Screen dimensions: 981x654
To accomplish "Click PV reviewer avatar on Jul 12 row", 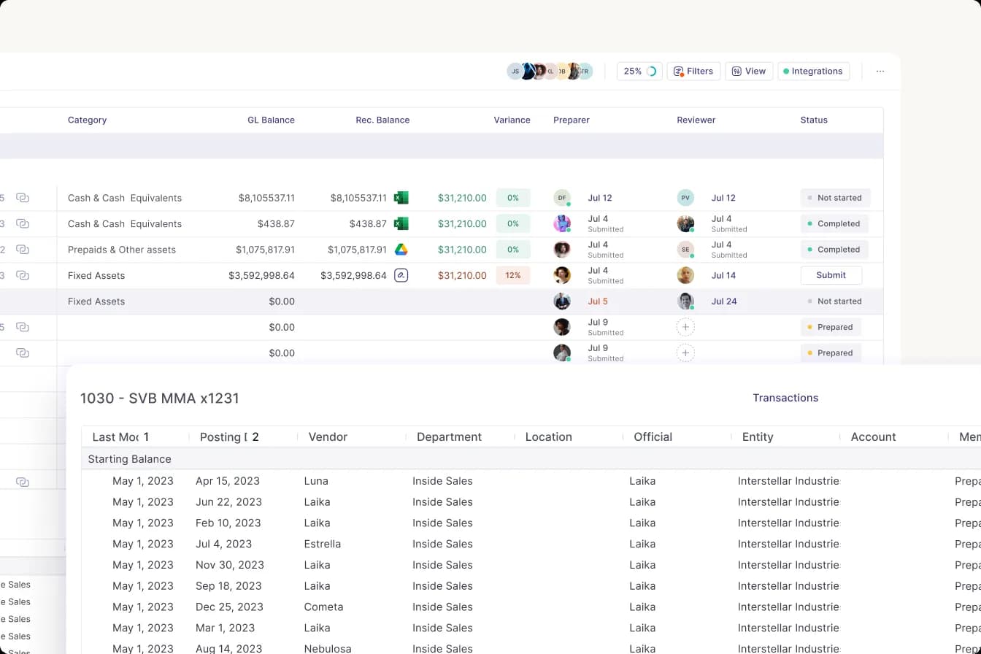I will point(685,198).
